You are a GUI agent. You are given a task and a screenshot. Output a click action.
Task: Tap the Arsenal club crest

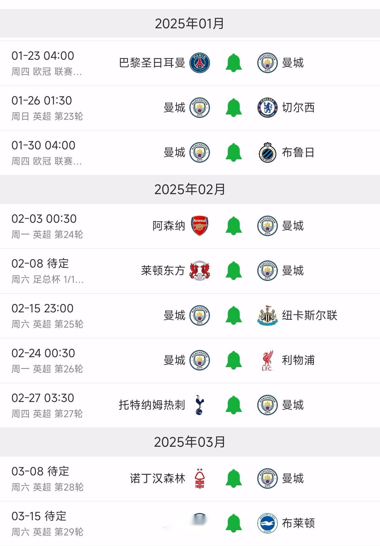click(200, 226)
